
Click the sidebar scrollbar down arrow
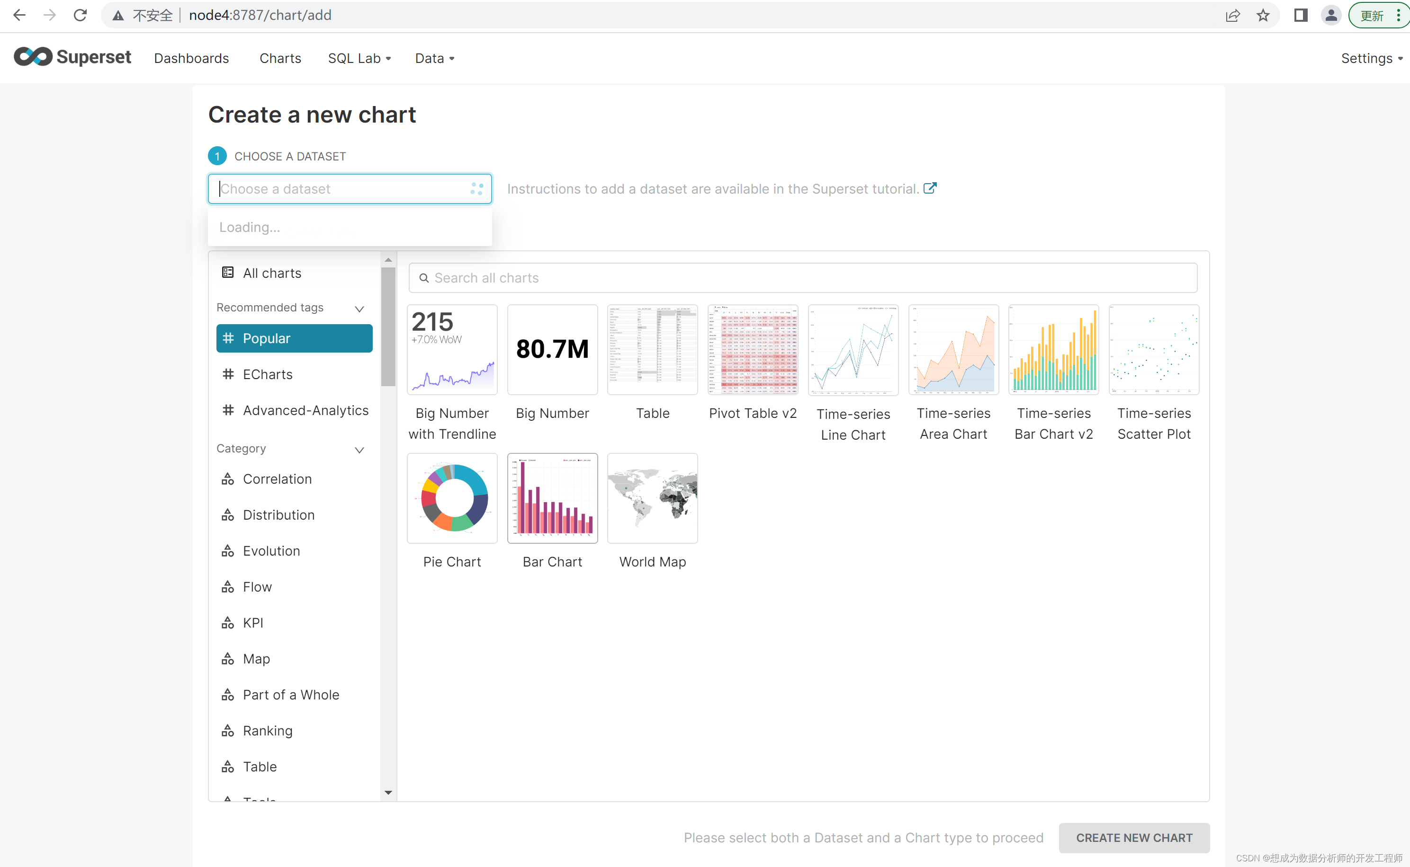pyautogui.click(x=388, y=792)
